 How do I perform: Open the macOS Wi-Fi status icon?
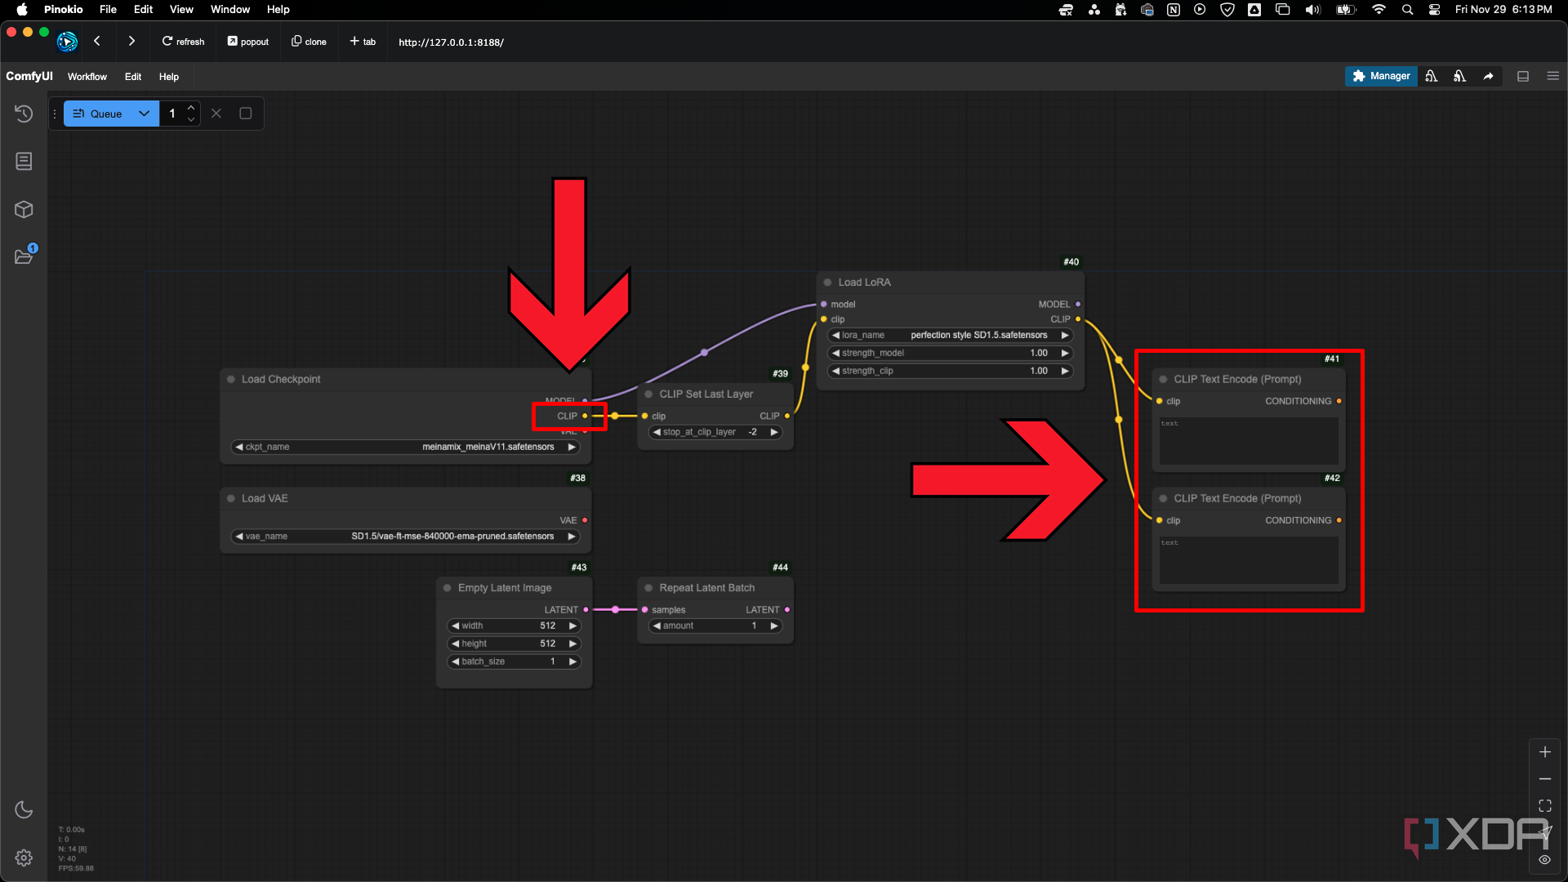(x=1379, y=10)
